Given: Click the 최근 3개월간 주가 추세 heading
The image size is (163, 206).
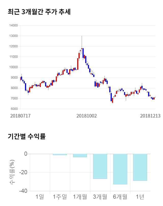Looking at the screenshot, I should 39,12.
